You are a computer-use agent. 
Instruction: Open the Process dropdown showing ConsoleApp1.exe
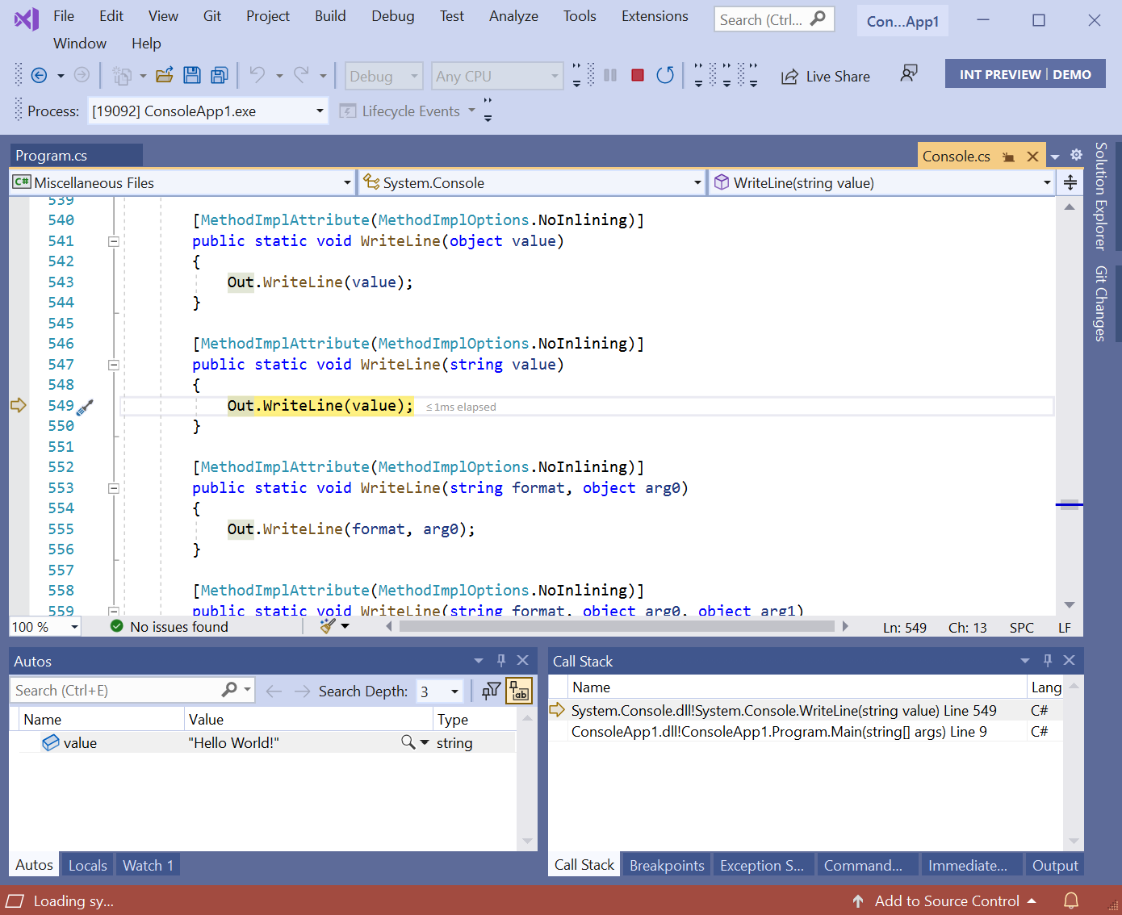point(207,111)
